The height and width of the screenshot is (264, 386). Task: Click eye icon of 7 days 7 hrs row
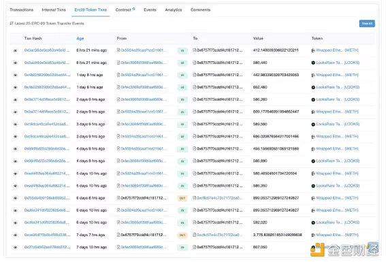pyautogui.click(x=15, y=235)
